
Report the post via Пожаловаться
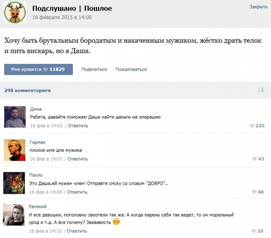click(x=131, y=69)
